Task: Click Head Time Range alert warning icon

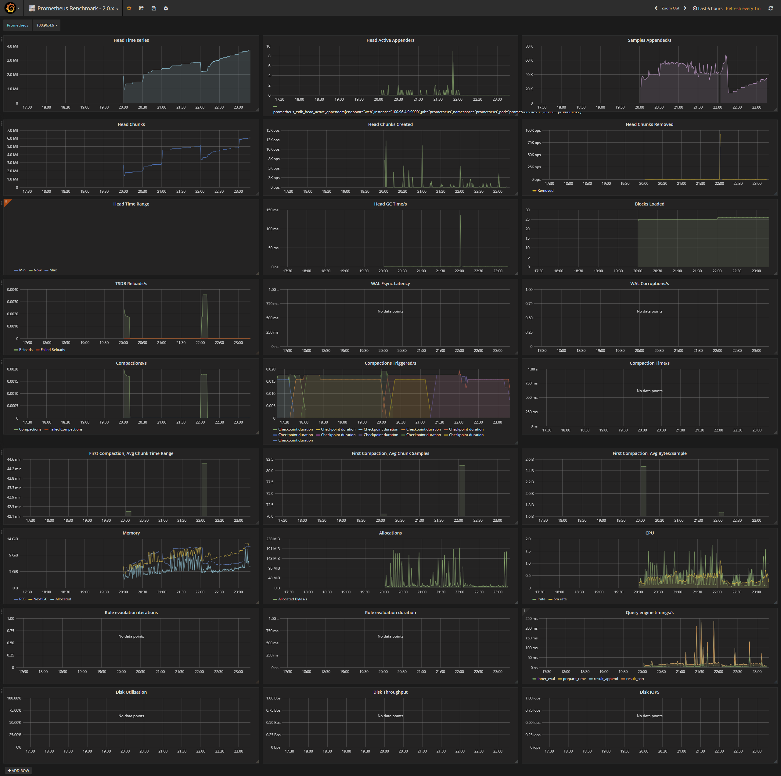Action: 6,202
